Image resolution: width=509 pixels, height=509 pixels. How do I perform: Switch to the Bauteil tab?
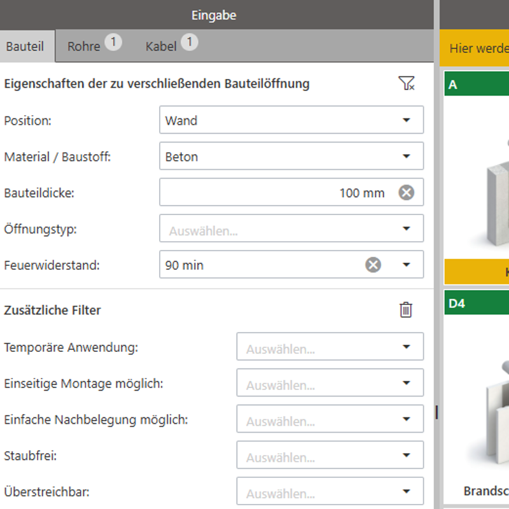click(25, 46)
